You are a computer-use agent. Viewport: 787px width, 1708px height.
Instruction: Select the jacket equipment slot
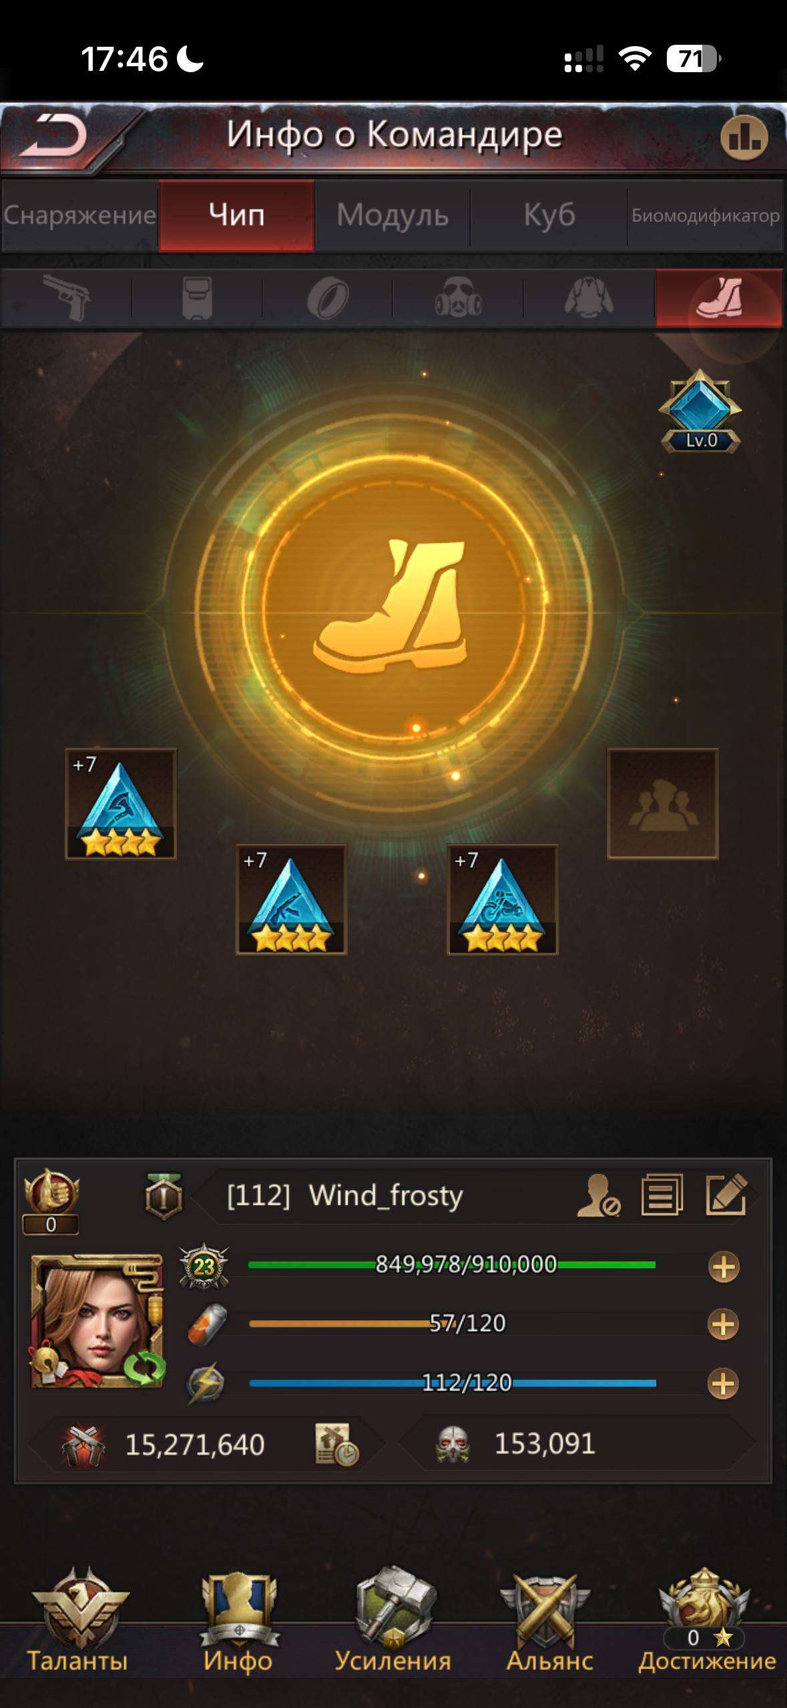(x=589, y=297)
